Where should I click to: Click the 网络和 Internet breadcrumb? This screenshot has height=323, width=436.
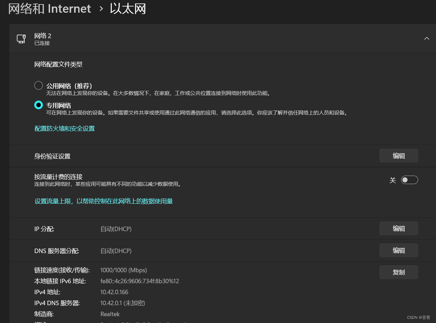pos(50,9)
